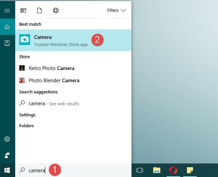Open Task View in the taskbar
This screenshot has width=218, height=177.
pos(140,170)
